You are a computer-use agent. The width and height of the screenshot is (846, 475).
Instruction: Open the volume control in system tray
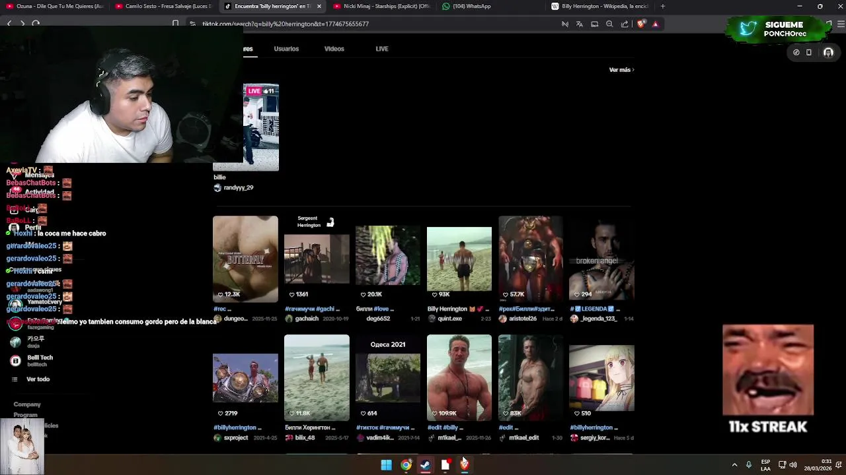(793, 465)
